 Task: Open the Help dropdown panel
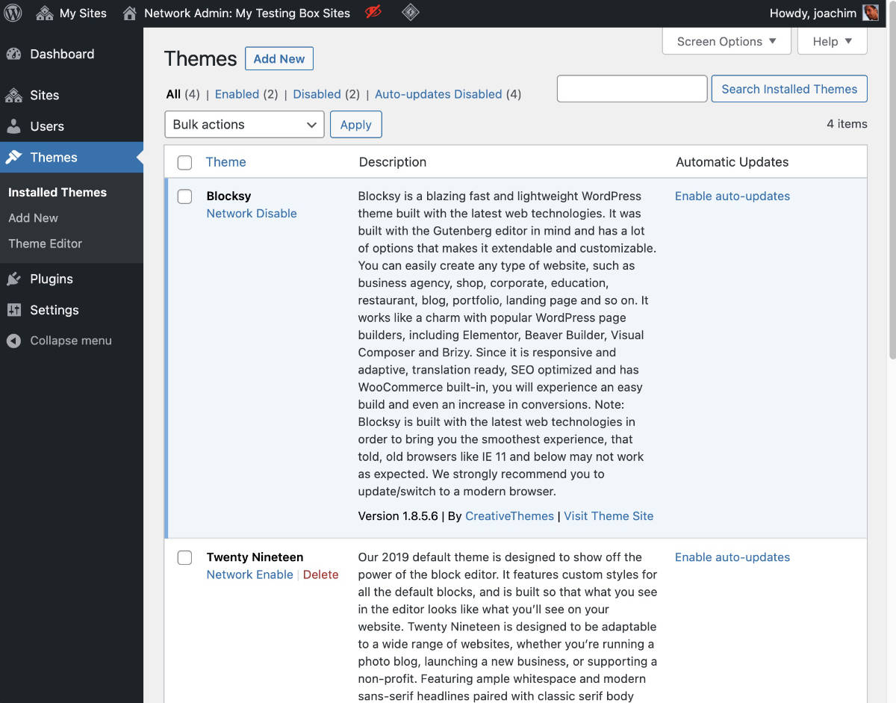pos(831,41)
